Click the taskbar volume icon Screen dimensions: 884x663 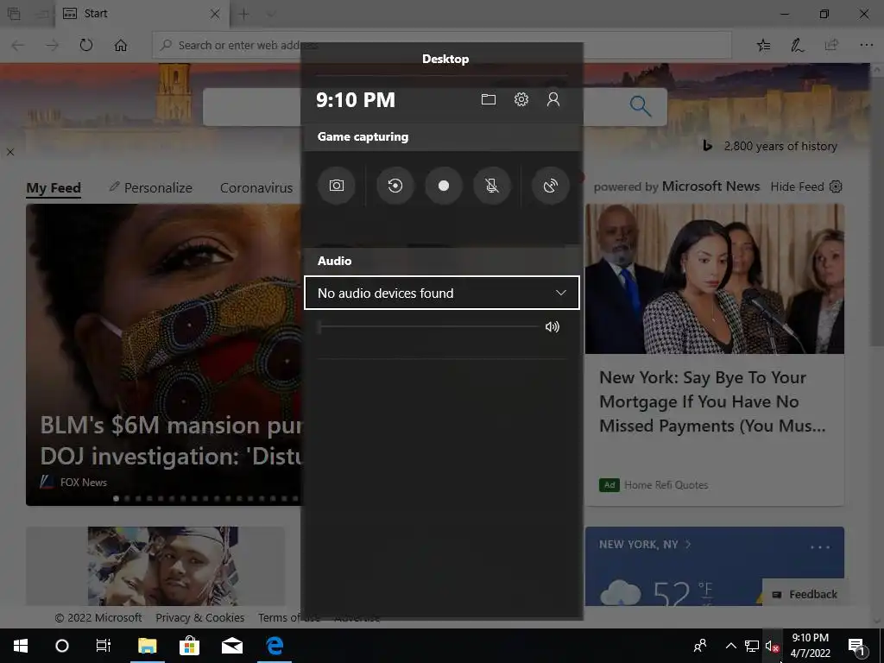772,646
